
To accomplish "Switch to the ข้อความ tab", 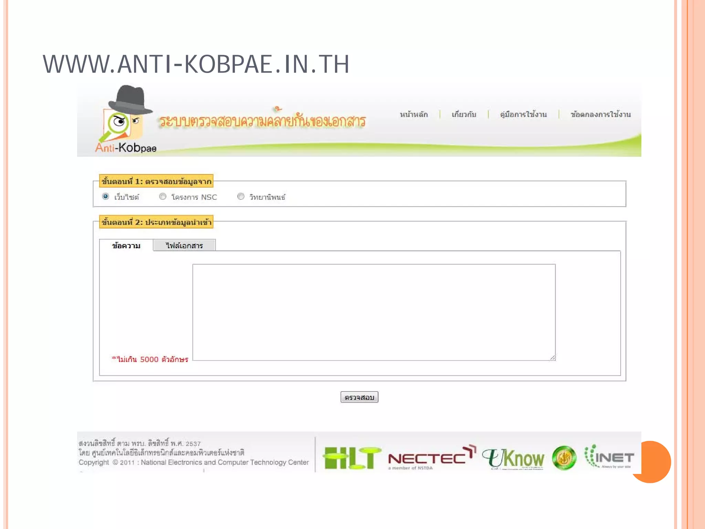I will coord(126,245).
